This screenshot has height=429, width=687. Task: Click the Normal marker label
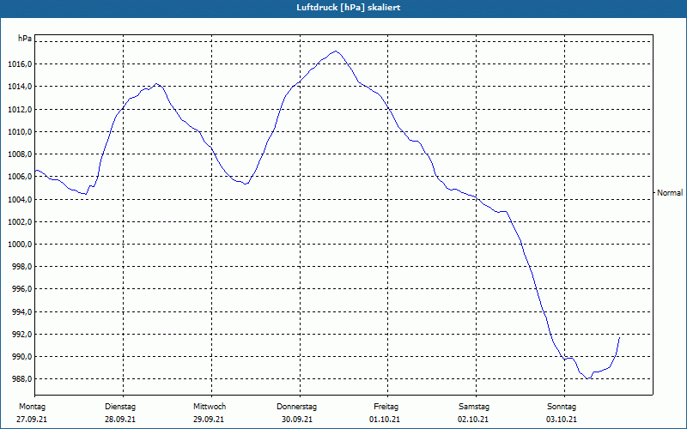pos(670,192)
